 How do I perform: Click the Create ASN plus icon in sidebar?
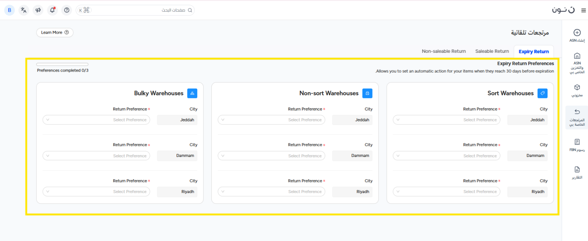coord(577,33)
